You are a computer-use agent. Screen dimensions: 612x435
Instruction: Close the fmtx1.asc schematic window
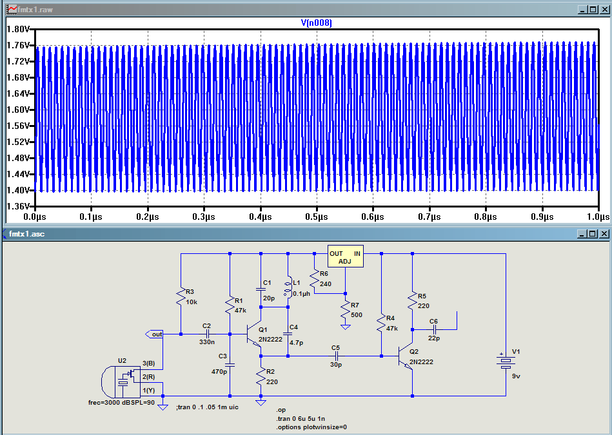[604, 234]
